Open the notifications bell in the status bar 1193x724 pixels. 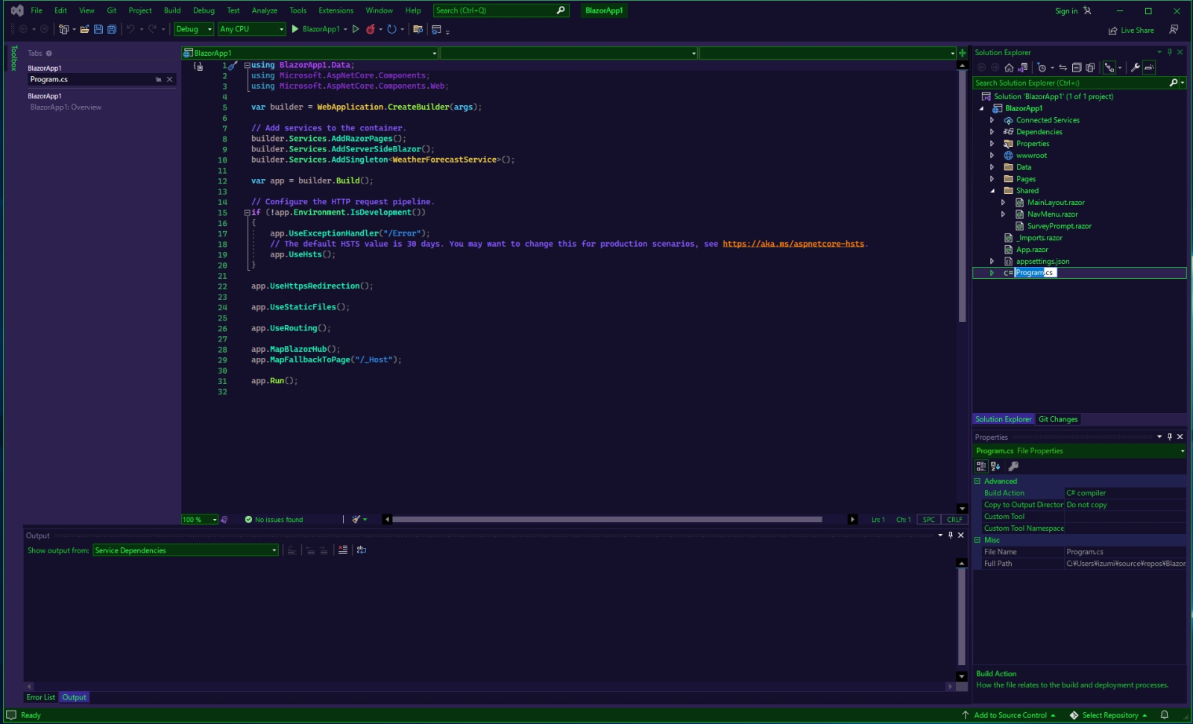click(x=1165, y=715)
